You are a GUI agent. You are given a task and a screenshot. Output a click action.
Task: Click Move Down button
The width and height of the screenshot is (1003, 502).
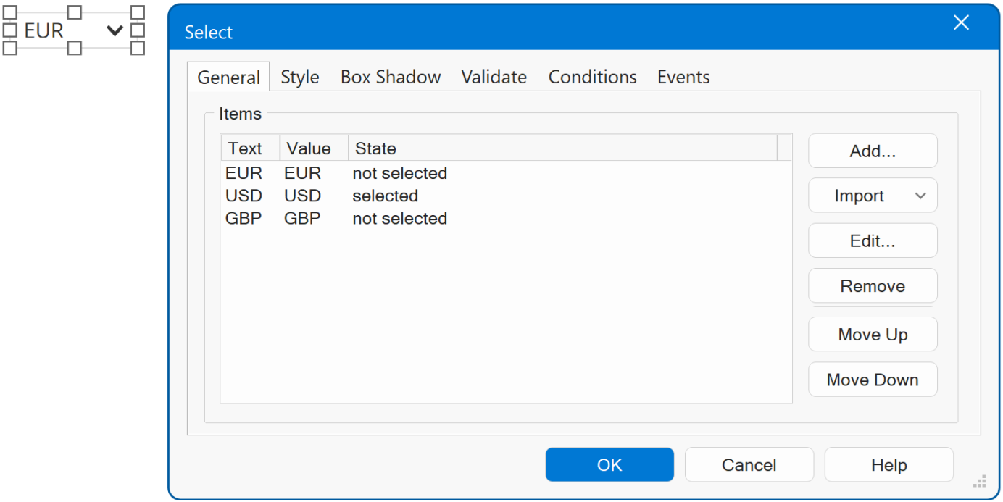click(x=872, y=380)
